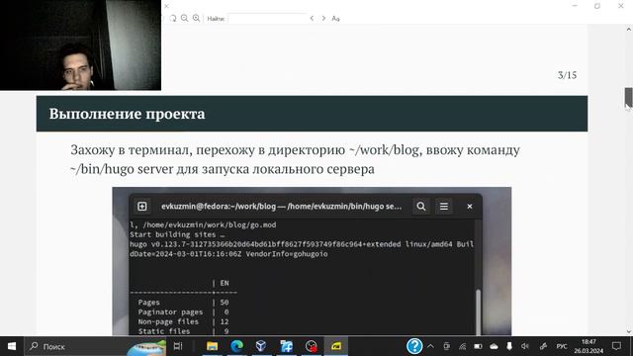Viewport: 633px width, 356px height.
Task: Click the network tray icon
Action: point(462,346)
